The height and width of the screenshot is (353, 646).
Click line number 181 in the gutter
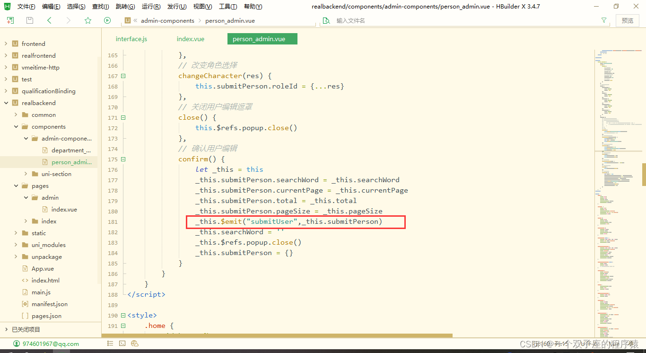(x=113, y=221)
